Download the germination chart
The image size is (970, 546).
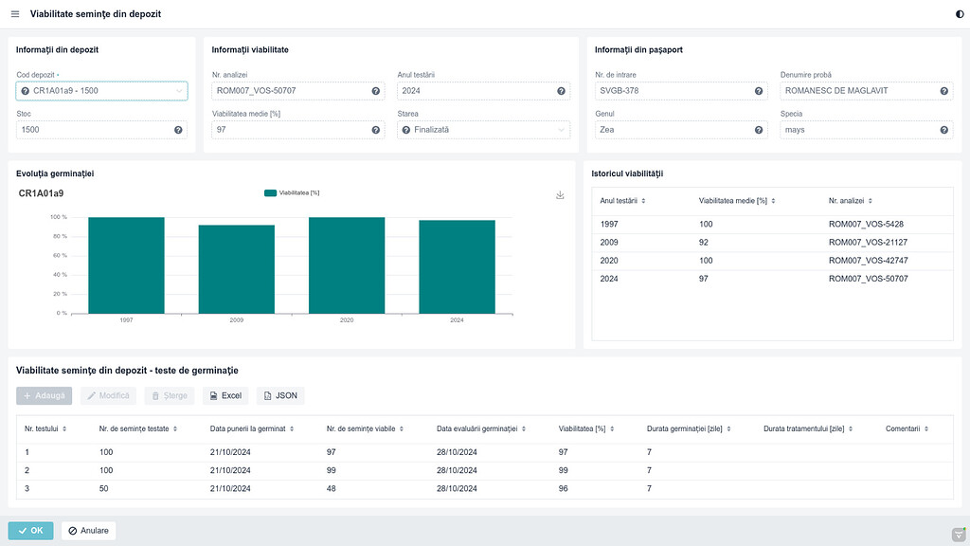560,194
